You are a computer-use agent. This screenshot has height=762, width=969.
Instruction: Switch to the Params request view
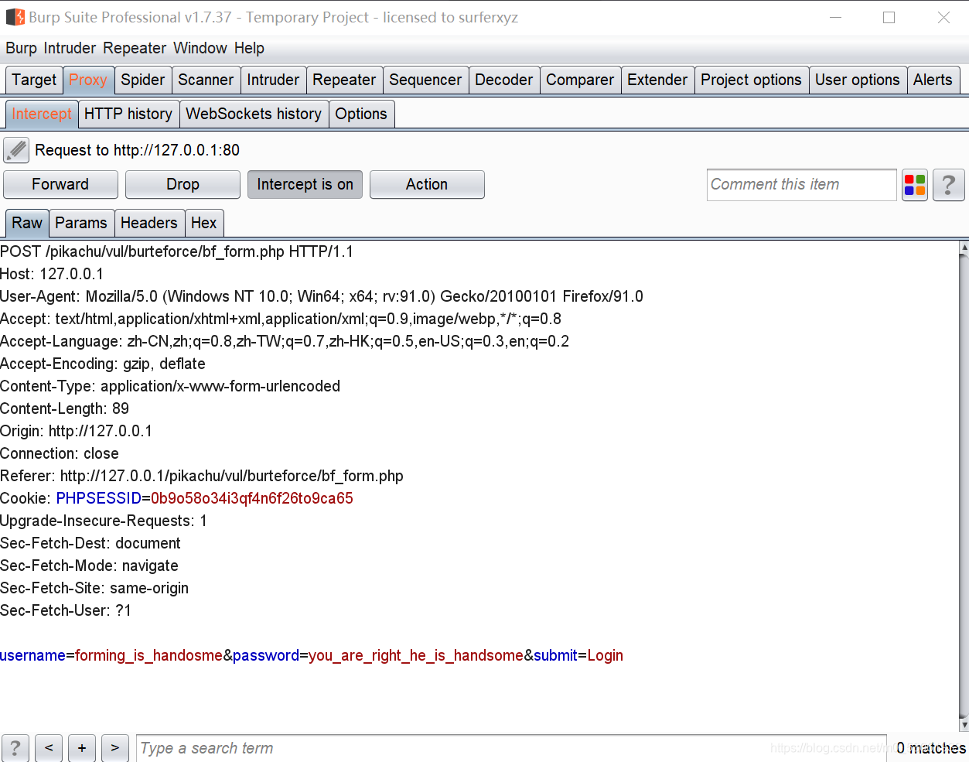(81, 223)
